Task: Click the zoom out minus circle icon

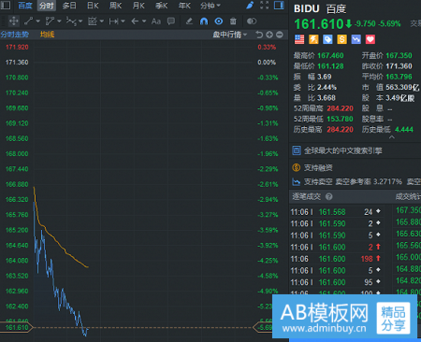Action: coord(280,35)
